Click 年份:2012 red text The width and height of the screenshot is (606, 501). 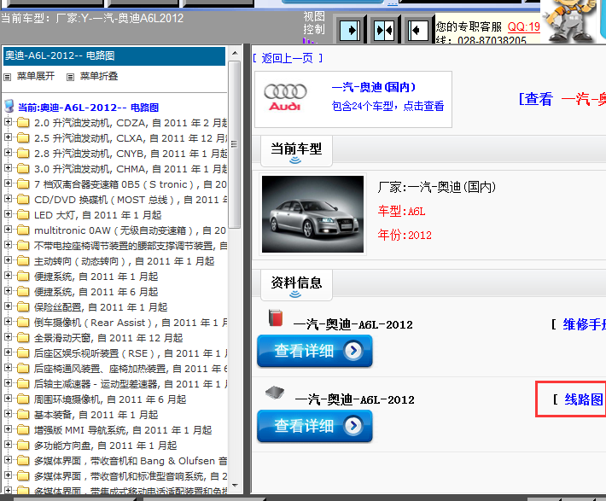(x=405, y=235)
